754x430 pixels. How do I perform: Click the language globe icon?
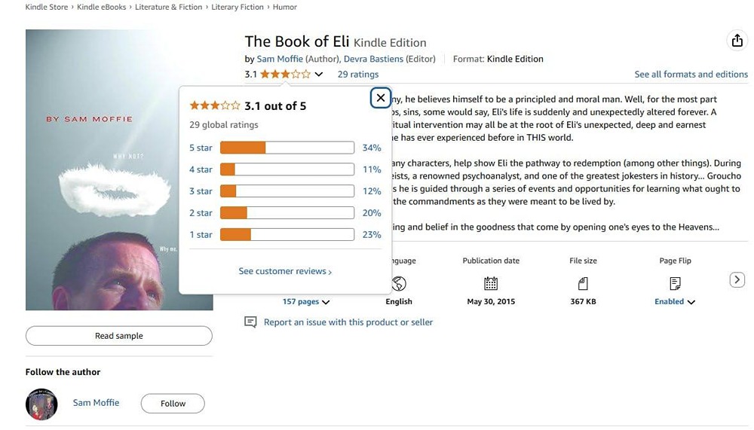click(x=399, y=283)
